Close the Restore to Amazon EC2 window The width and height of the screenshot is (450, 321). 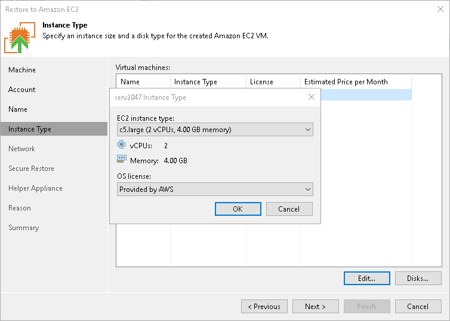tap(440, 9)
